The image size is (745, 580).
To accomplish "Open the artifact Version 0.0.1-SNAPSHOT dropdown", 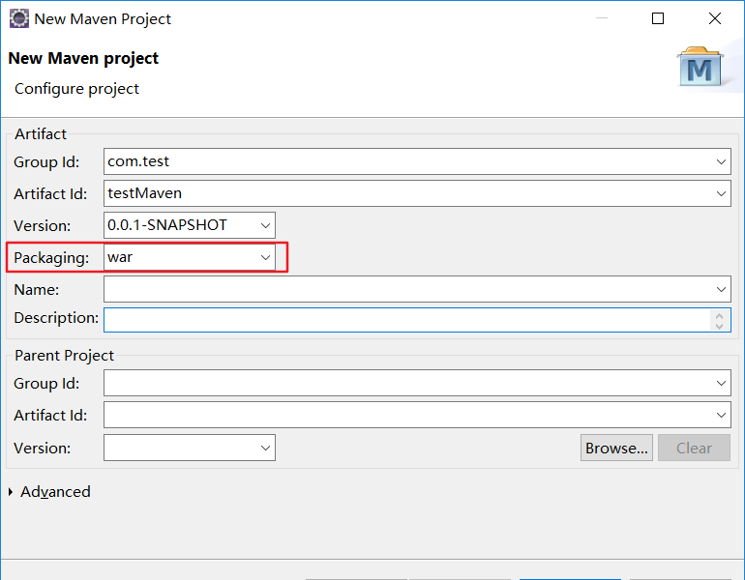I will [x=265, y=225].
